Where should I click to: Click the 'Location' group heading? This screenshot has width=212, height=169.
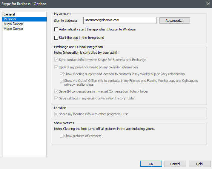[60, 108]
